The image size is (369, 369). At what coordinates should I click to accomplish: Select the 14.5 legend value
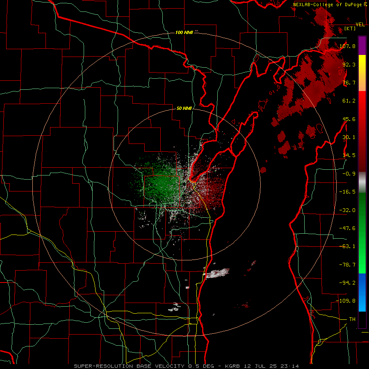pyautogui.click(x=349, y=155)
